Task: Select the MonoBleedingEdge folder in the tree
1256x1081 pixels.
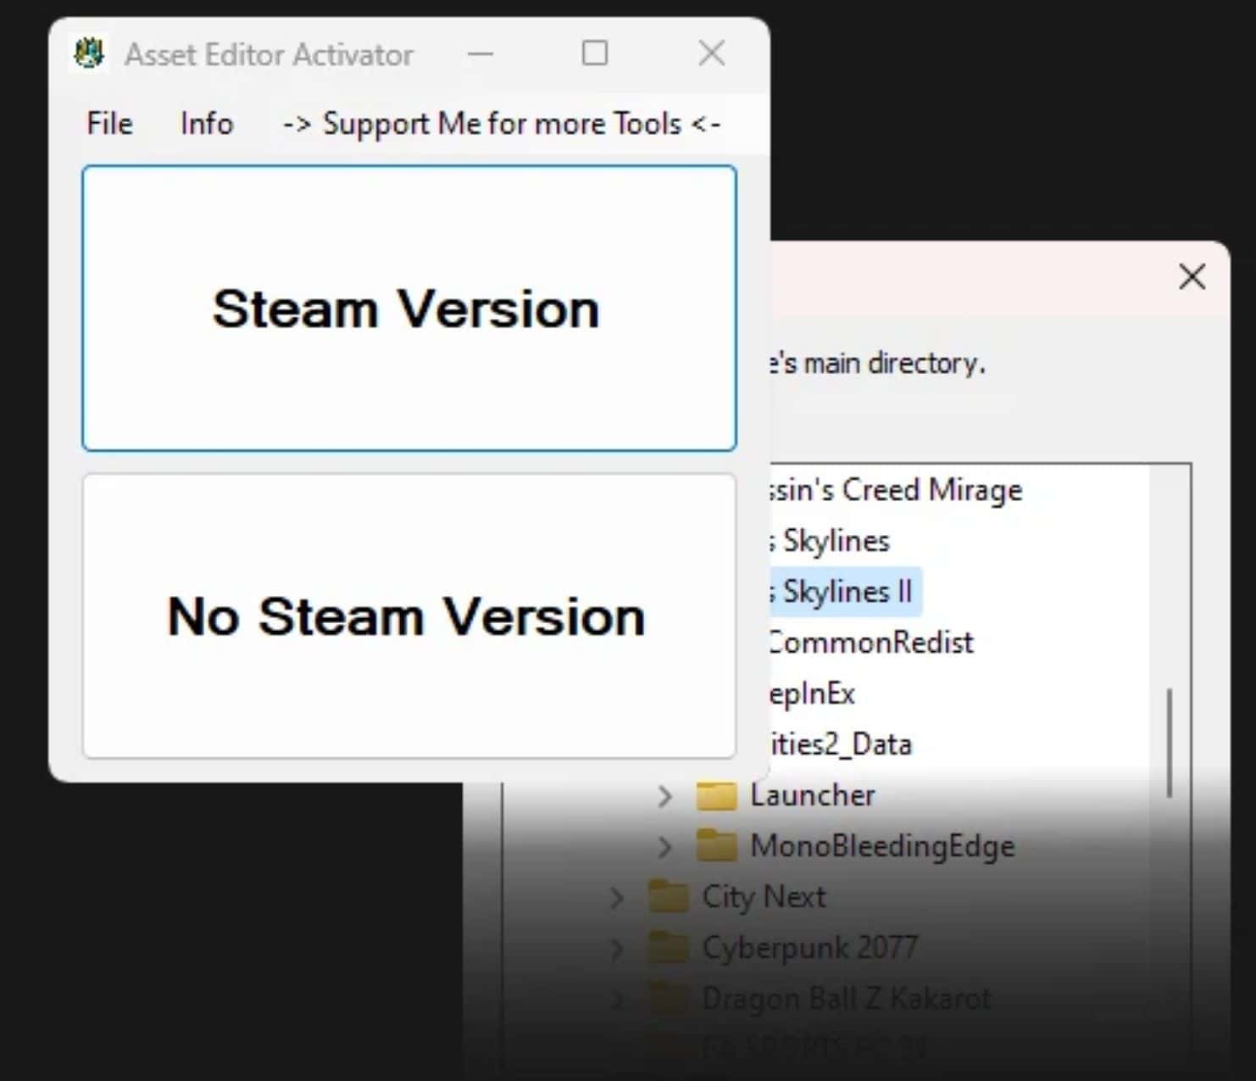Action: 882,846
